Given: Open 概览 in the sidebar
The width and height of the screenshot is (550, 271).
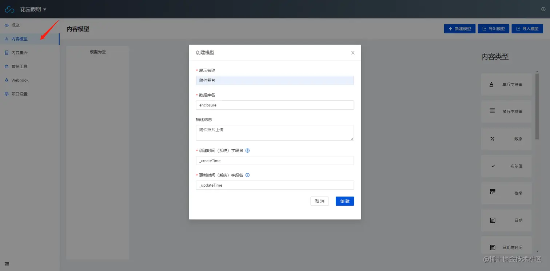Looking at the screenshot, I should (30, 25).
